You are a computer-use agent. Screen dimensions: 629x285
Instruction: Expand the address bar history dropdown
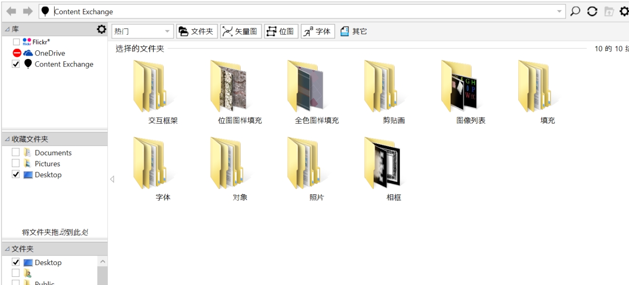click(559, 11)
